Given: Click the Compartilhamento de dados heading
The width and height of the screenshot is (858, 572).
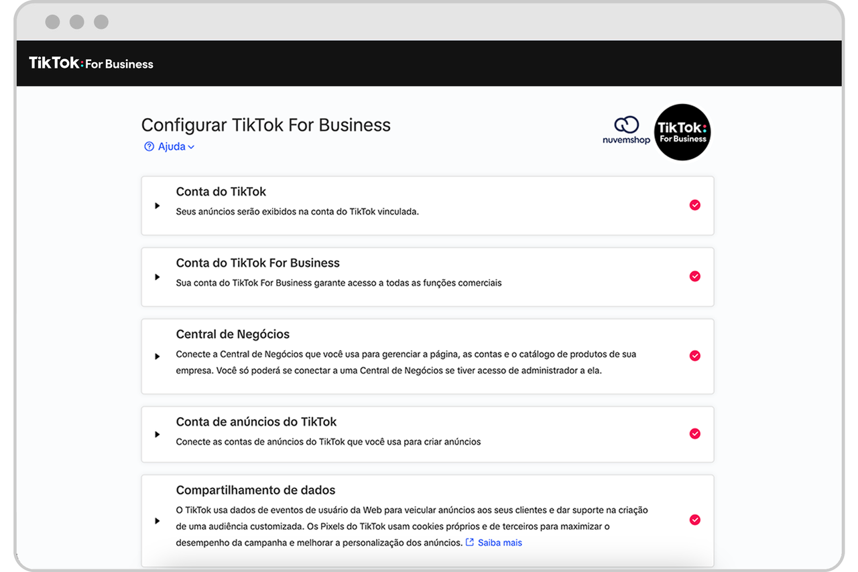Looking at the screenshot, I should (x=256, y=490).
